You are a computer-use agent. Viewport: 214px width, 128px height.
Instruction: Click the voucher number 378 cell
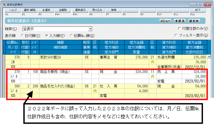point(13,57)
